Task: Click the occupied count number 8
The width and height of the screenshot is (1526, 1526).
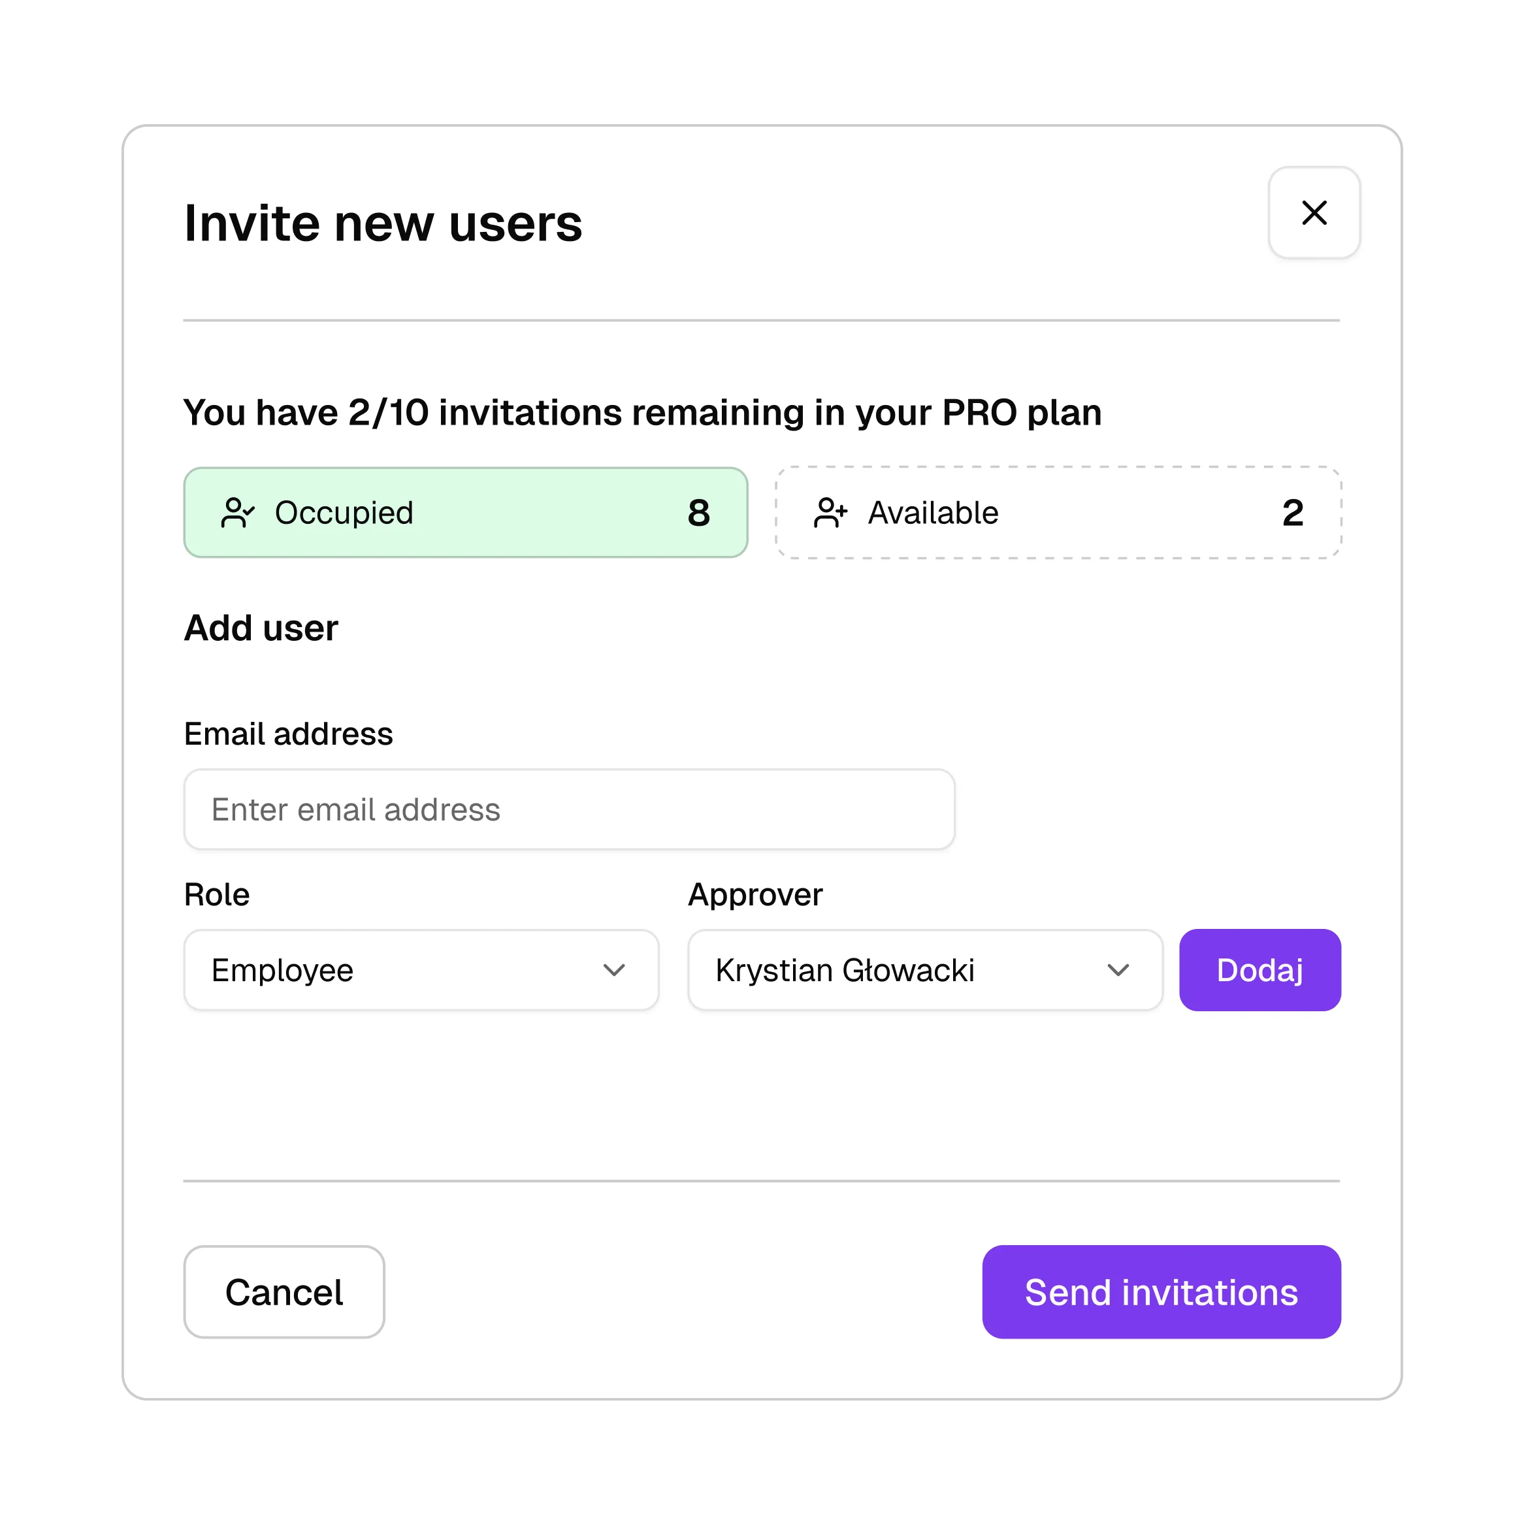Action: (x=698, y=513)
